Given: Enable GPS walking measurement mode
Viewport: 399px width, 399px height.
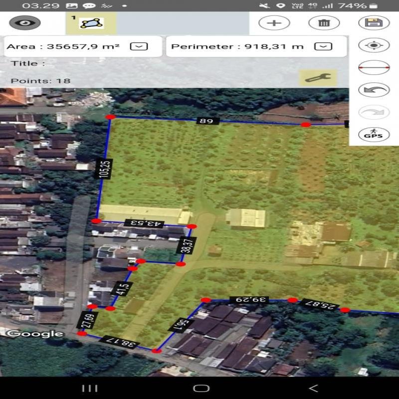Looking at the screenshot, I should tap(374, 135).
